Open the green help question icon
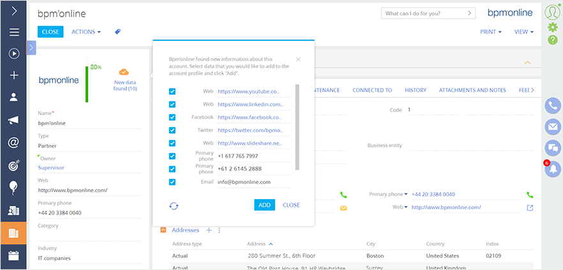This screenshot has height=270, width=563. pos(553,40)
